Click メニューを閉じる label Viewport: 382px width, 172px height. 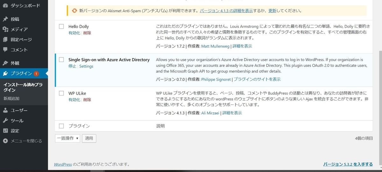tap(26, 141)
